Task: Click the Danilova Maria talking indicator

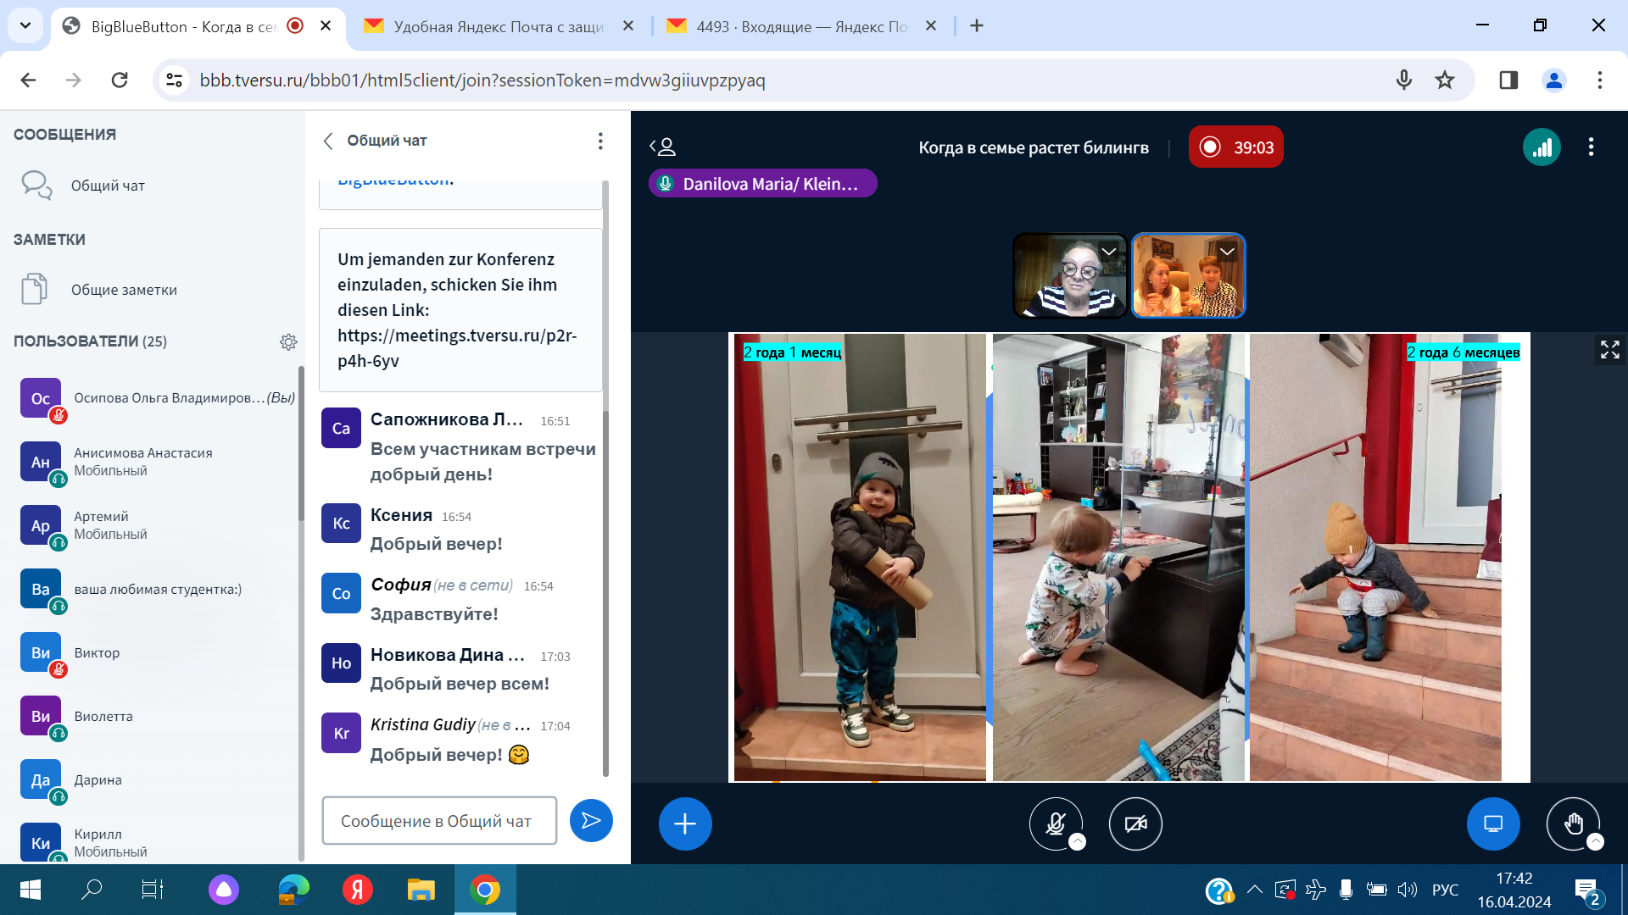Action: [x=762, y=184]
